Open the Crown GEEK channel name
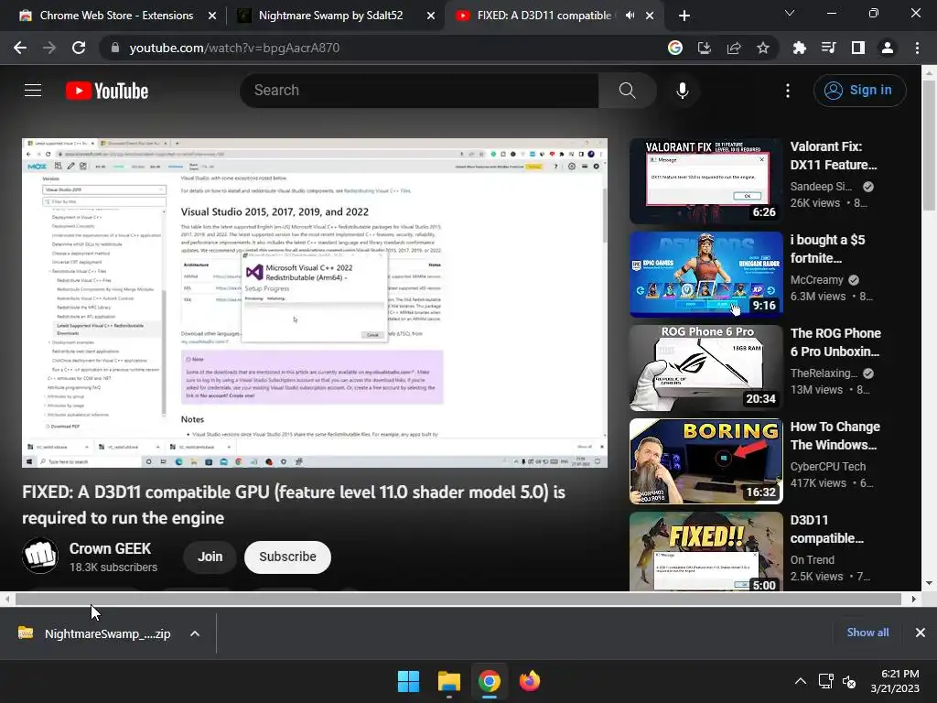 110,548
